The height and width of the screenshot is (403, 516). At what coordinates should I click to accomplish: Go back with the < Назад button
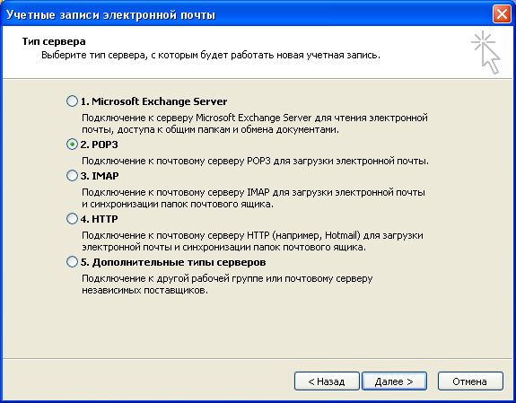click(x=327, y=381)
